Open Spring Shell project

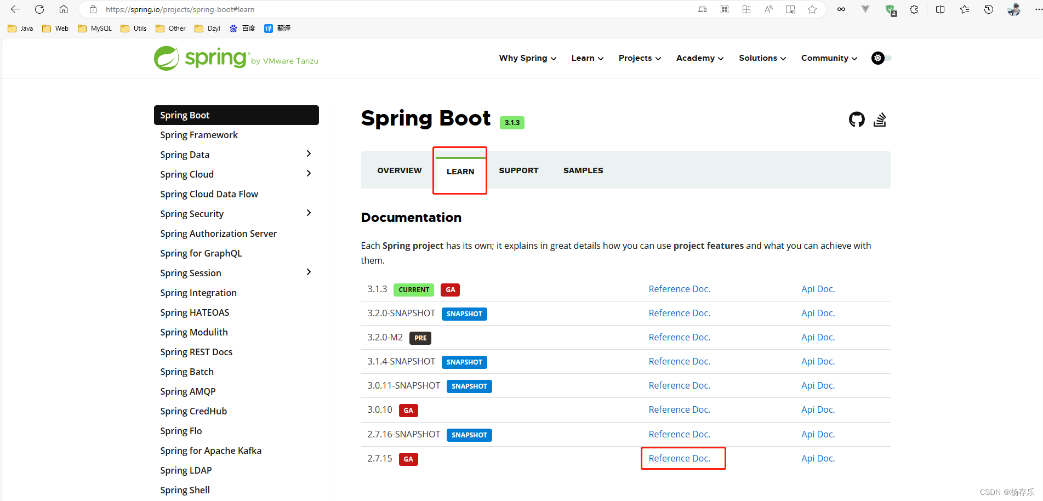185,490
